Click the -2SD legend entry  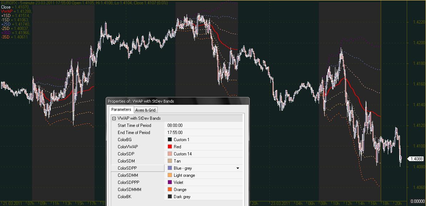(x=15, y=29)
